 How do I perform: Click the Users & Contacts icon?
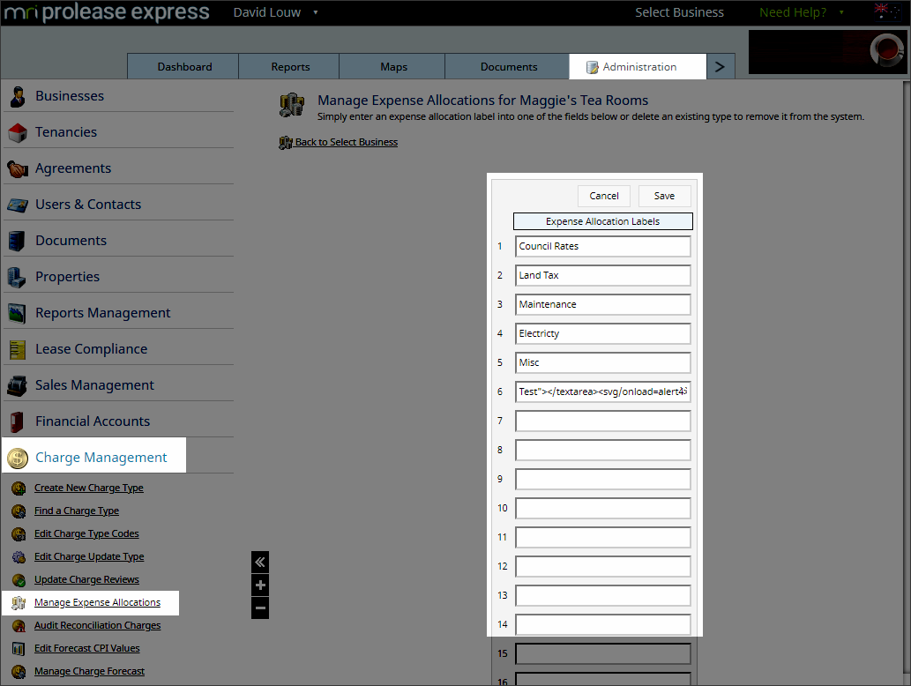18,205
